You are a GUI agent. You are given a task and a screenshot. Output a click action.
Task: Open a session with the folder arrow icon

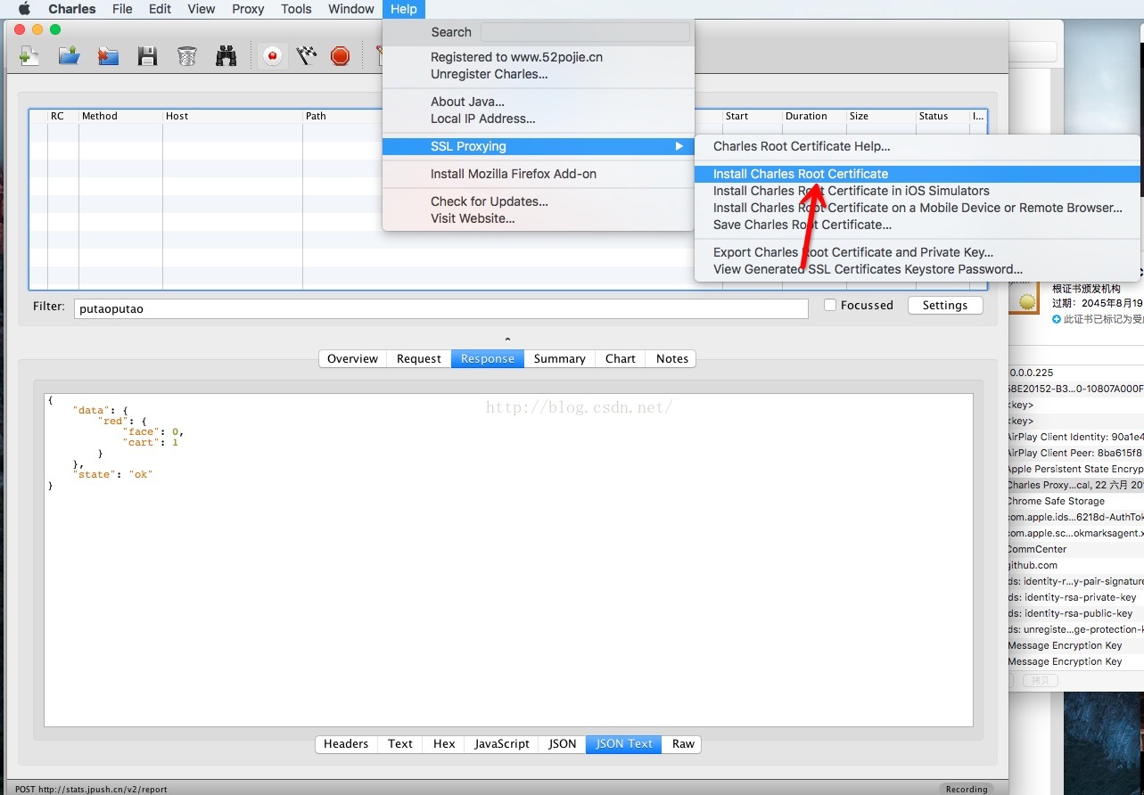tap(69, 56)
